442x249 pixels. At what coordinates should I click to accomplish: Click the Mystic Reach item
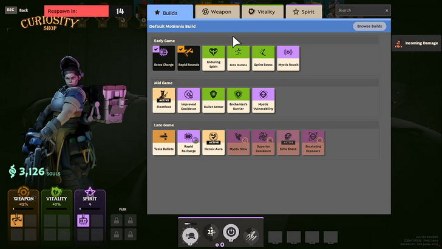pos(288,58)
